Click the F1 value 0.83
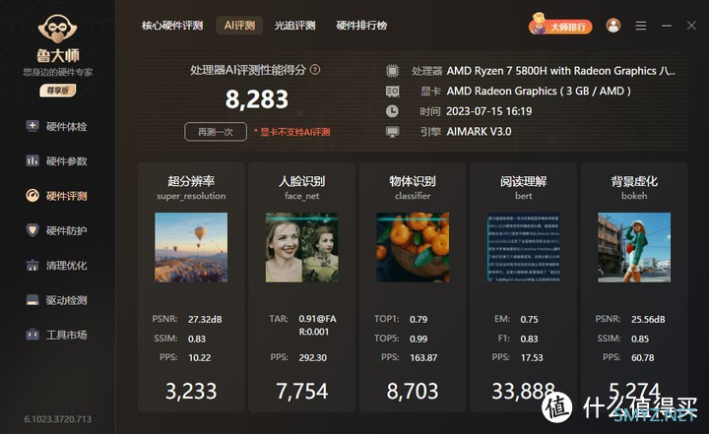This screenshot has height=434, width=709. pos(529,339)
